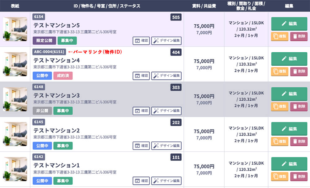The image size is (310, 188).
Task: Open デザイン編集 for テストマンション5
Action: [x=166, y=41]
